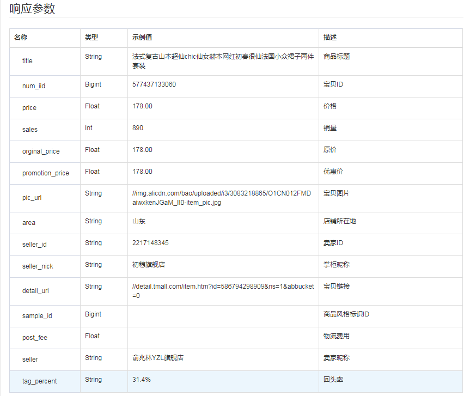Click the Float type in post_fee row
The height and width of the screenshot is (396, 470).
(x=93, y=336)
